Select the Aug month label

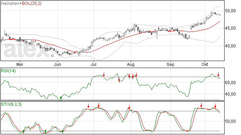click(131, 65)
